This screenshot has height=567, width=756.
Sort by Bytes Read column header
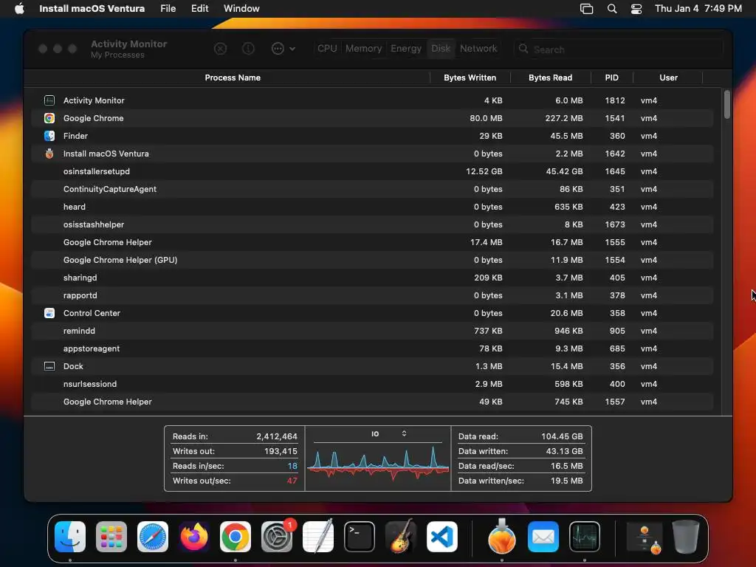[550, 78]
